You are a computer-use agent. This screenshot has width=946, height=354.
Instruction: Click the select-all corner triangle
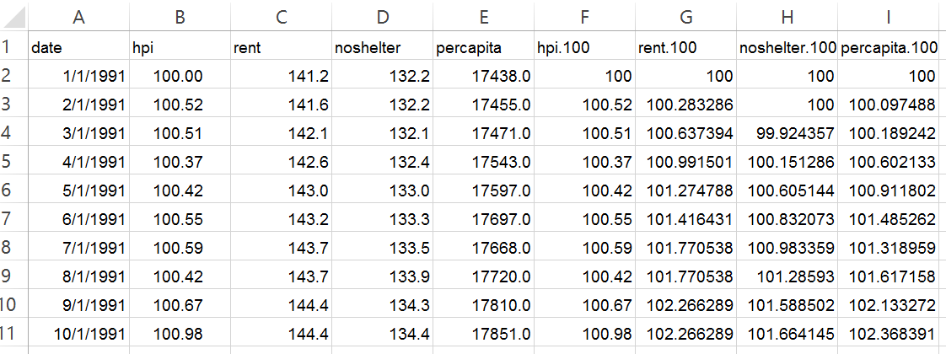click(13, 17)
